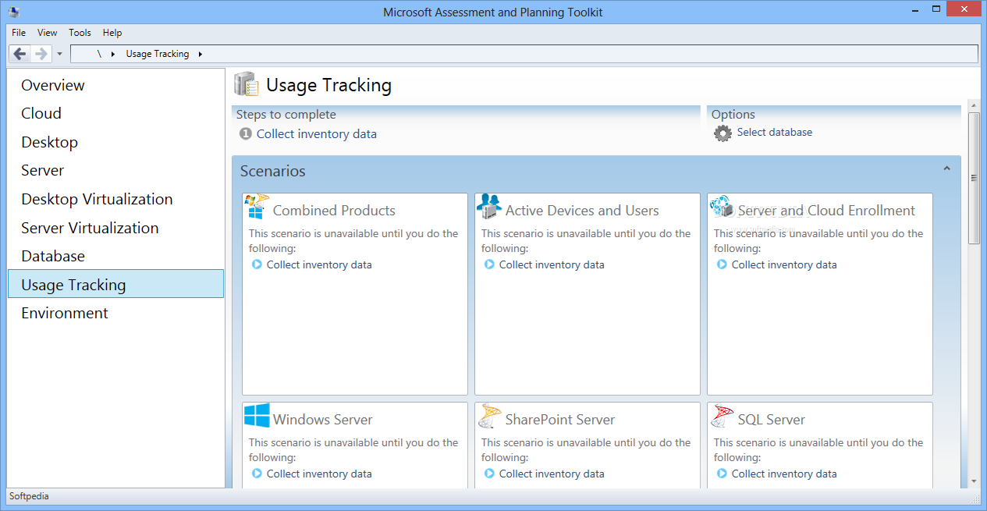This screenshot has height=511, width=987.
Task: Open the View menu
Action: tap(47, 33)
